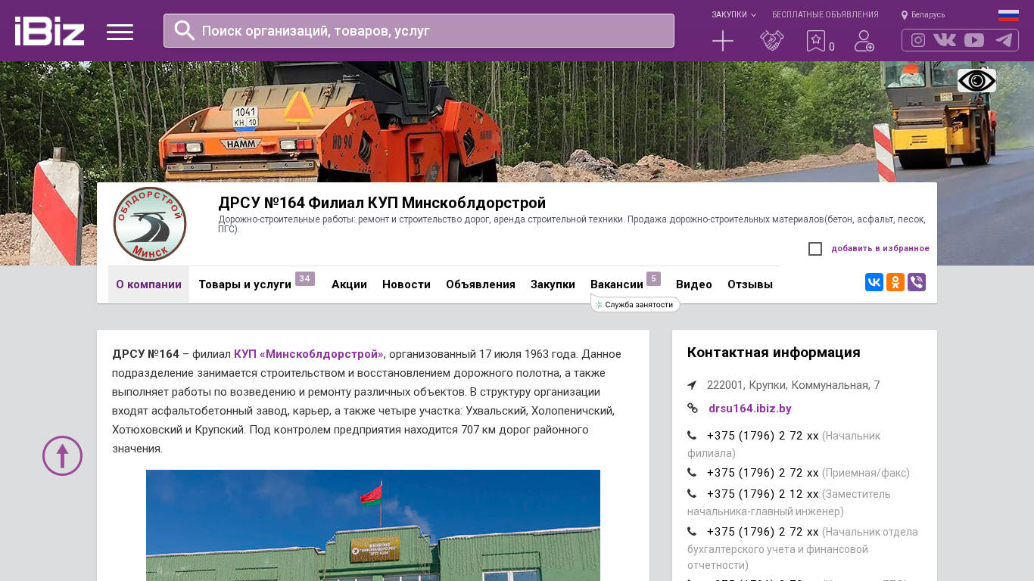Click the user registration icon

point(864,41)
